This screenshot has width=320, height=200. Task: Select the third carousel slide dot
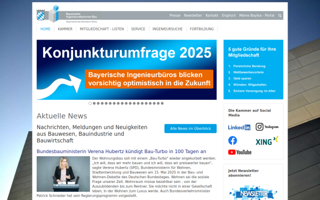tap(98, 103)
